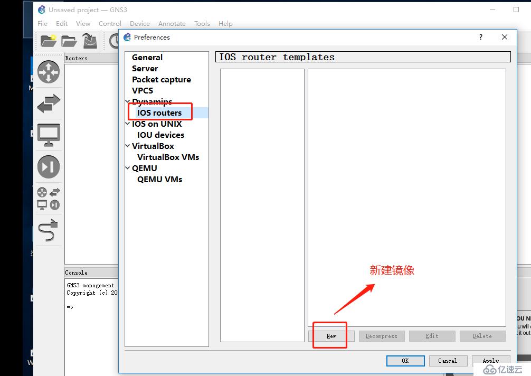Select IOS routers tree item
Image resolution: width=531 pixels, height=376 pixels.
pos(159,113)
